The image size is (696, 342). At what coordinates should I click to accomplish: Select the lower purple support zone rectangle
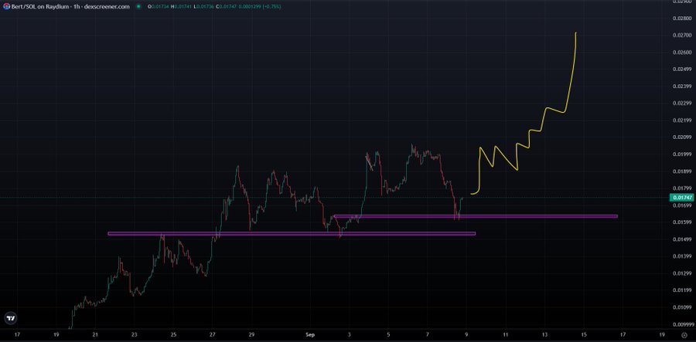tap(292, 233)
